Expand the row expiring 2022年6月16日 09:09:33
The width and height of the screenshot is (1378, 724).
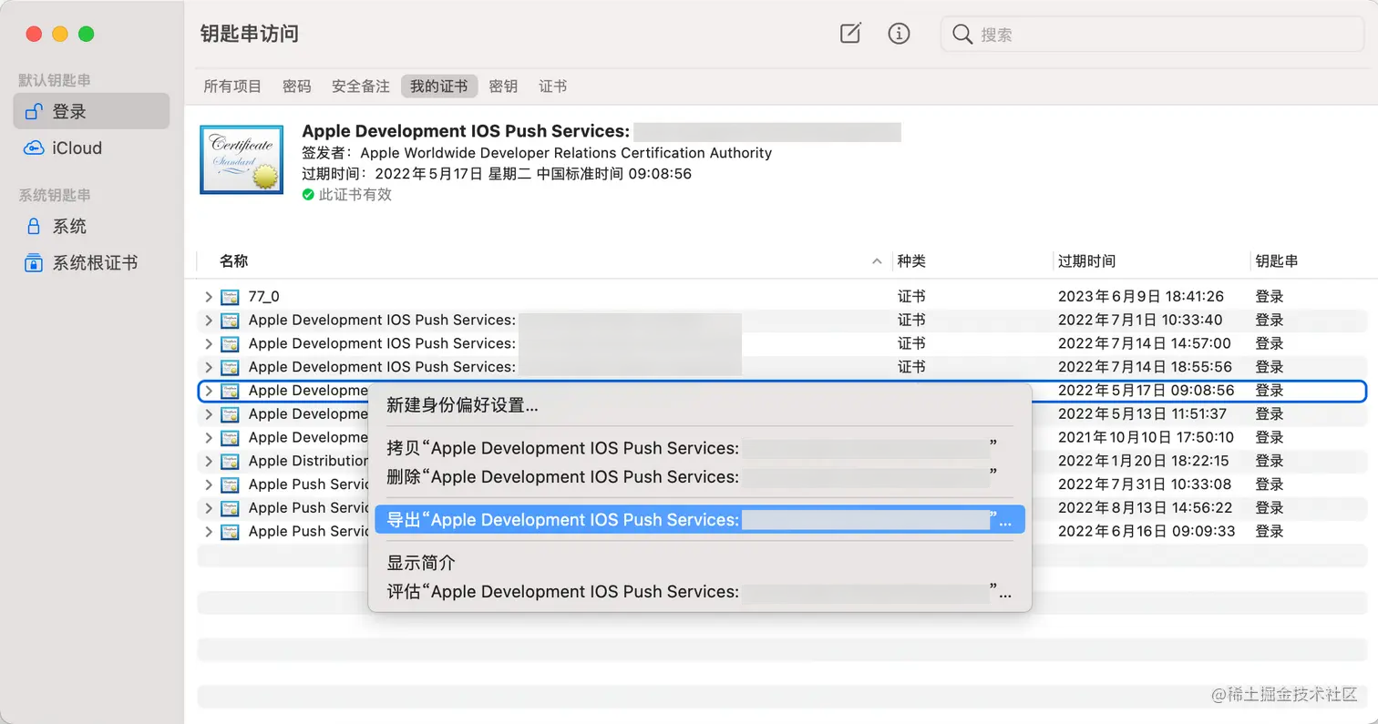tap(209, 532)
